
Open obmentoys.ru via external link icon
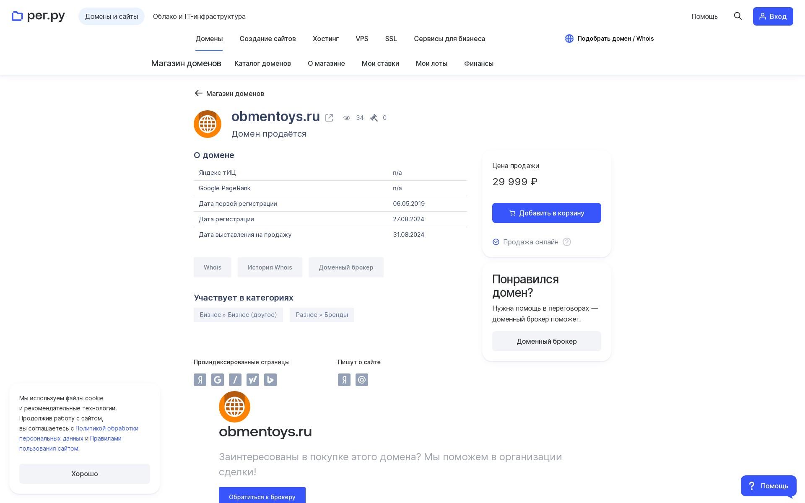[x=329, y=118]
